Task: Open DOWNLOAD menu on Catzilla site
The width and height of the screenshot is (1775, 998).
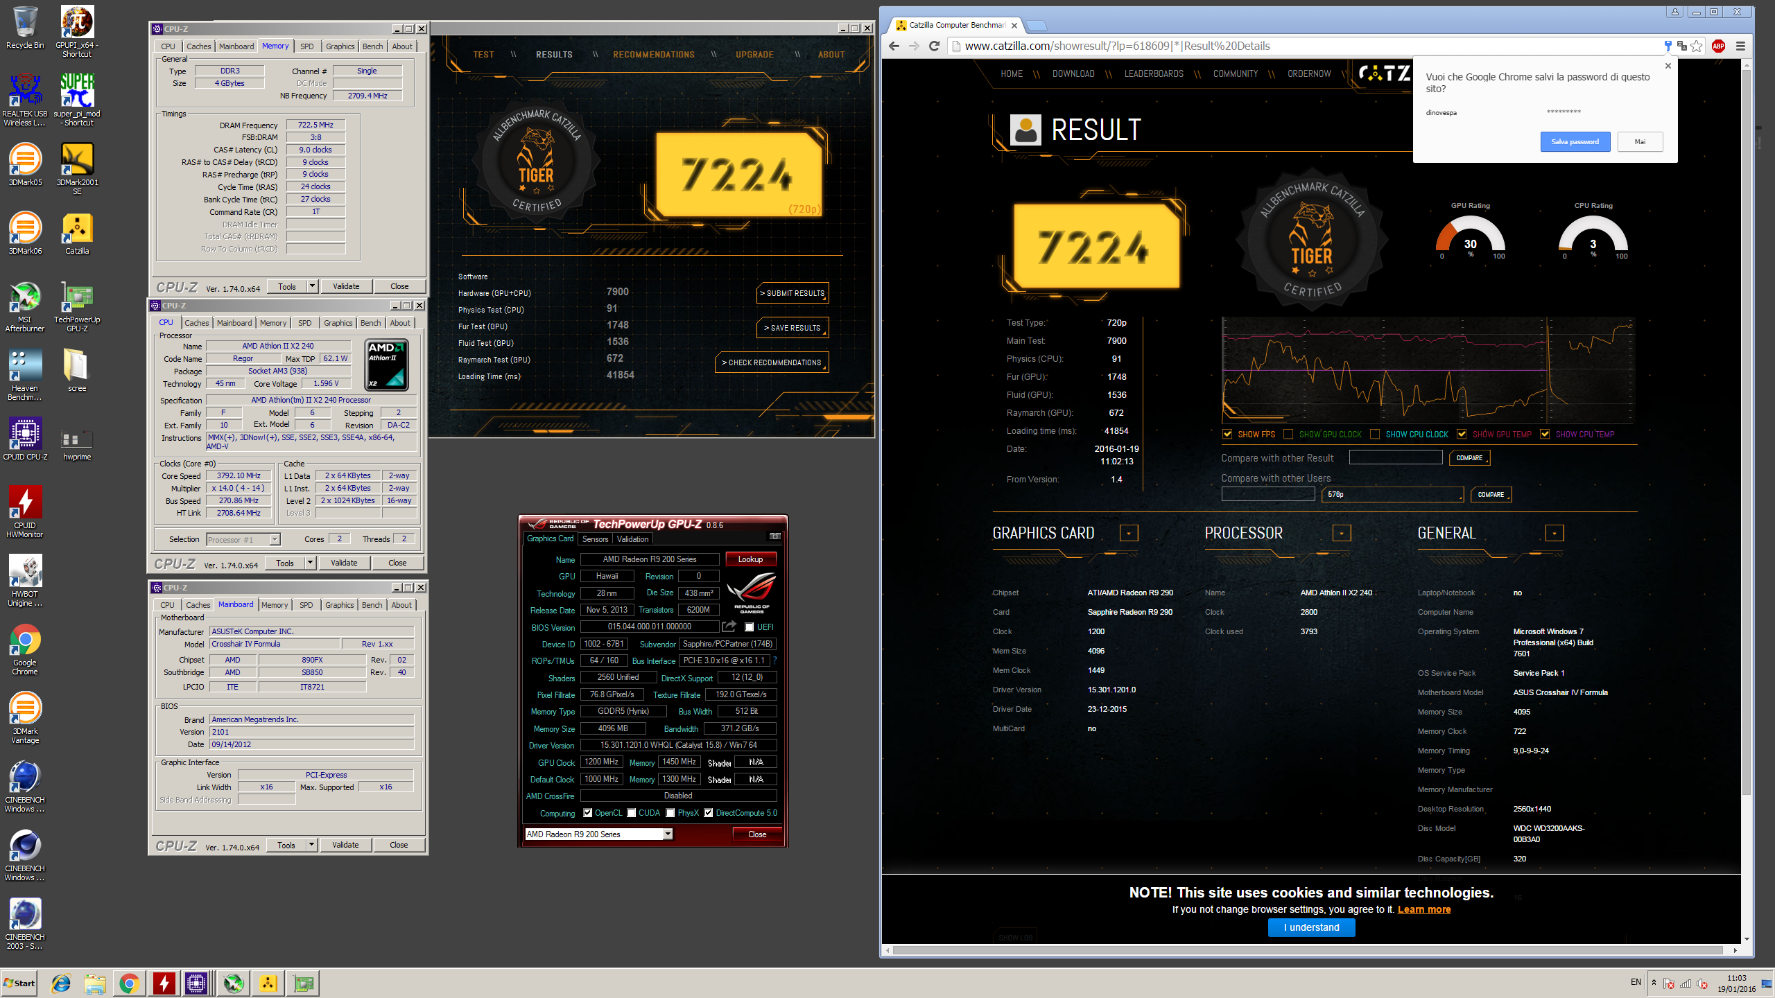Action: click(1073, 74)
